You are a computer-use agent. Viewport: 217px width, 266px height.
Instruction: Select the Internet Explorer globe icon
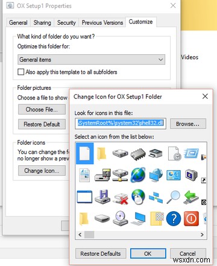(138, 175)
